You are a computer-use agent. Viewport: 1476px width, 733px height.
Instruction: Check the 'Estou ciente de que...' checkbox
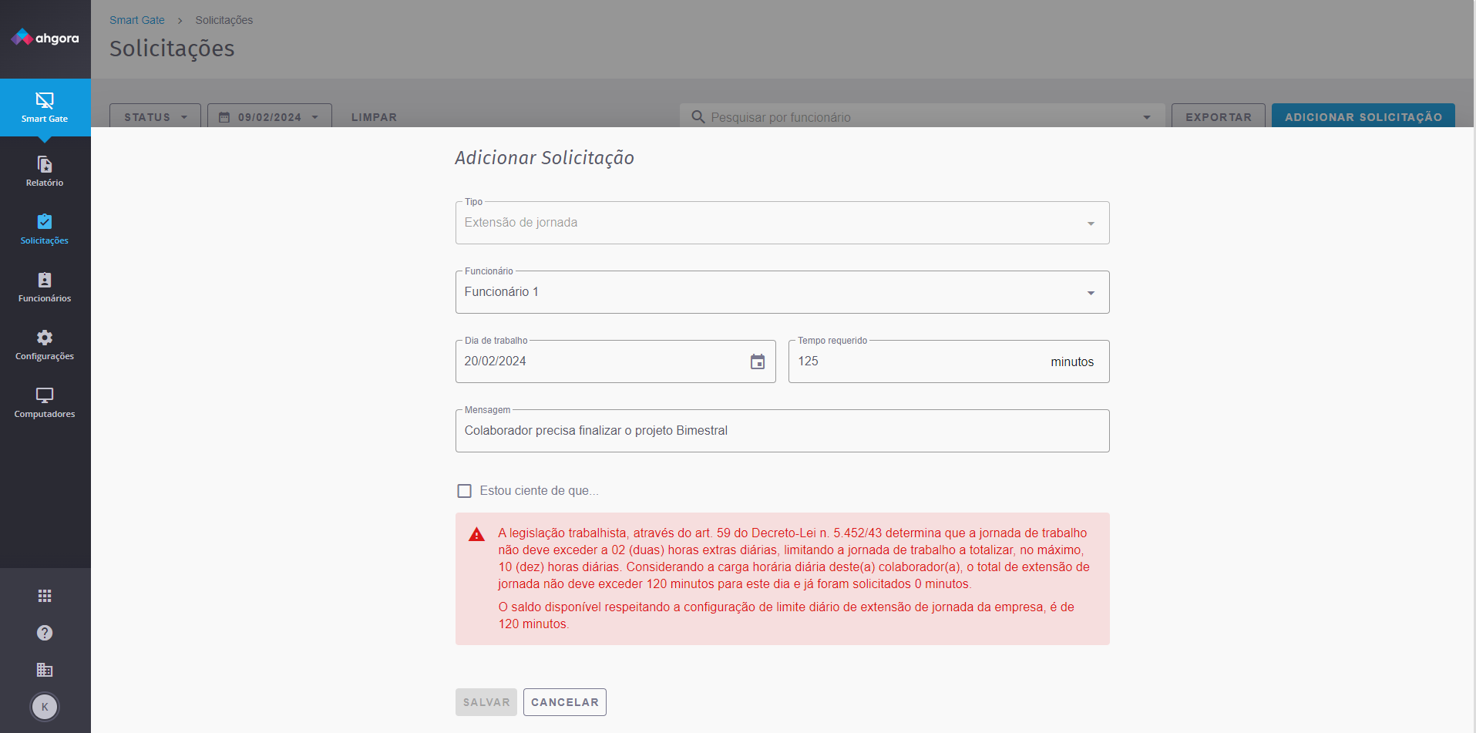464,491
